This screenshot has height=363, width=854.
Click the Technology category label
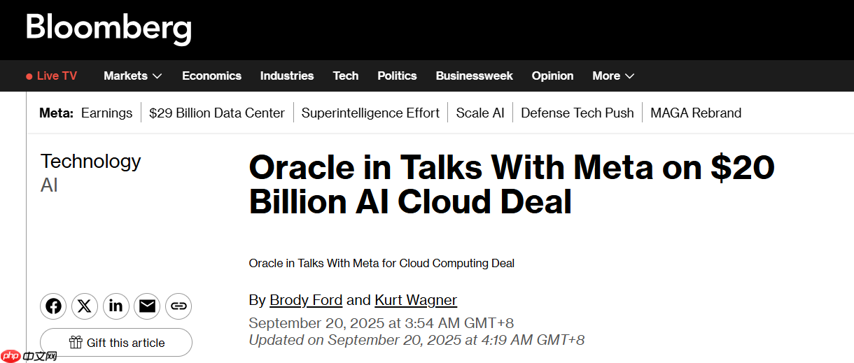pos(91,161)
